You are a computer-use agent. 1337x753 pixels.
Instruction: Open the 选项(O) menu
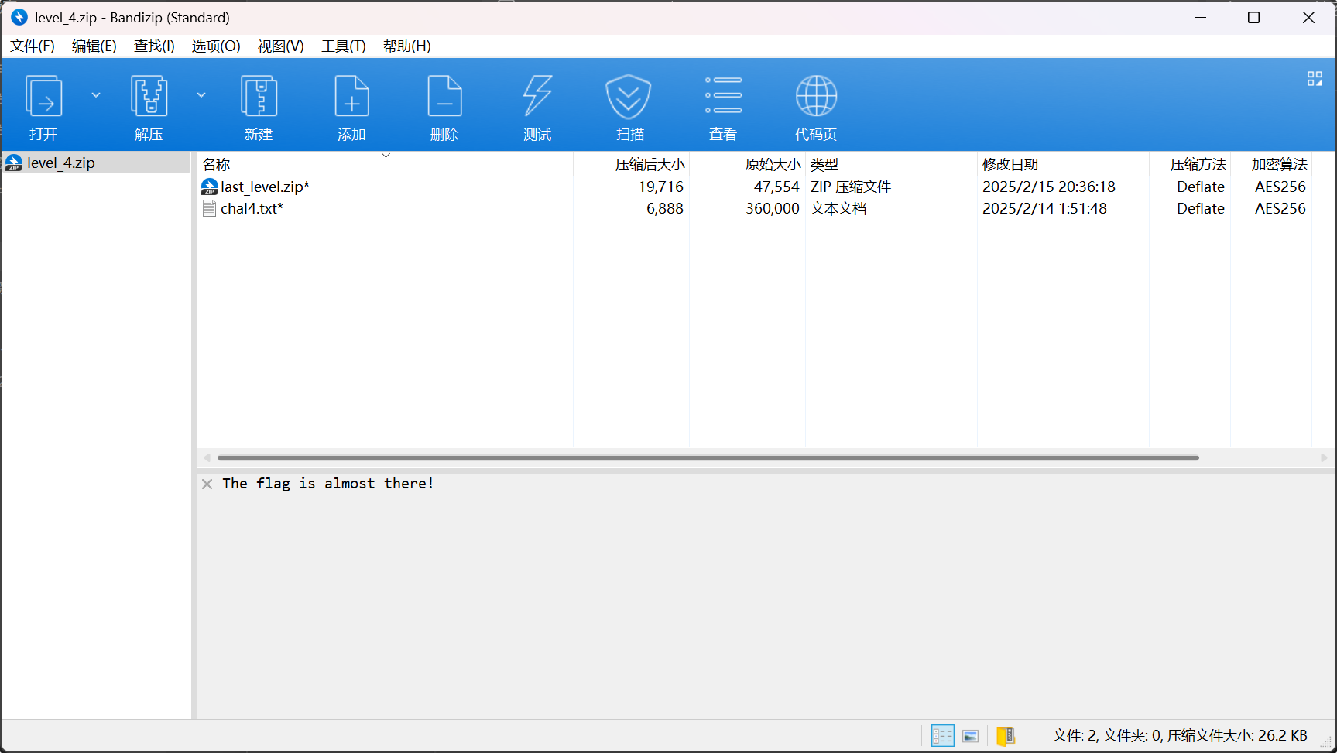click(x=216, y=46)
